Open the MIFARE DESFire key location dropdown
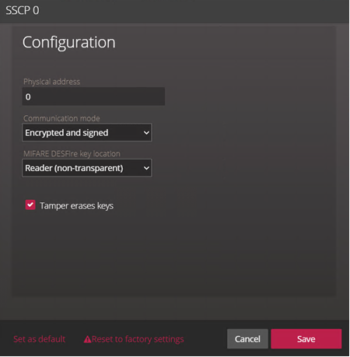The width and height of the screenshot is (350, 357). point(87,168)
